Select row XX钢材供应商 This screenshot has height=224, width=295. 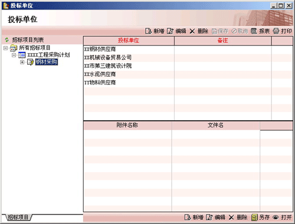pyautogui.click(x=188, y=50)
